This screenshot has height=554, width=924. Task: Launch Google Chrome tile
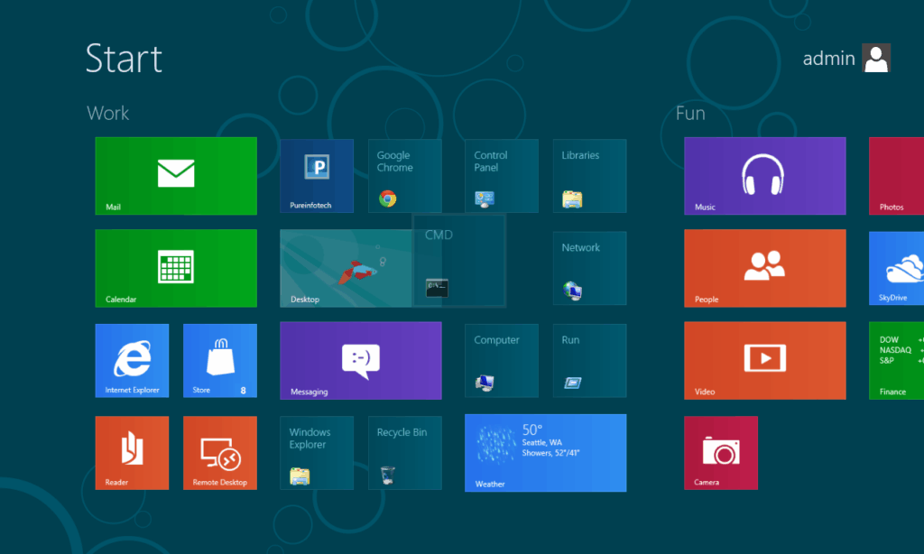tap(405, 176)
